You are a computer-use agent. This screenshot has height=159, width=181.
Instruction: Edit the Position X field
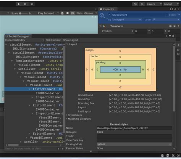pyautogui.click(x=141, y=31)
